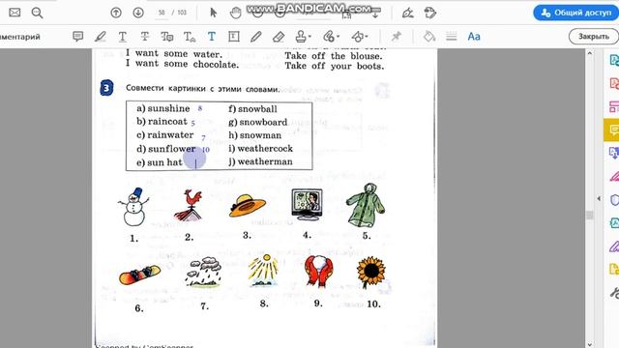Open the find text magnifier tool
Viewport: 619px width, 348px height.
click(37, 13)
